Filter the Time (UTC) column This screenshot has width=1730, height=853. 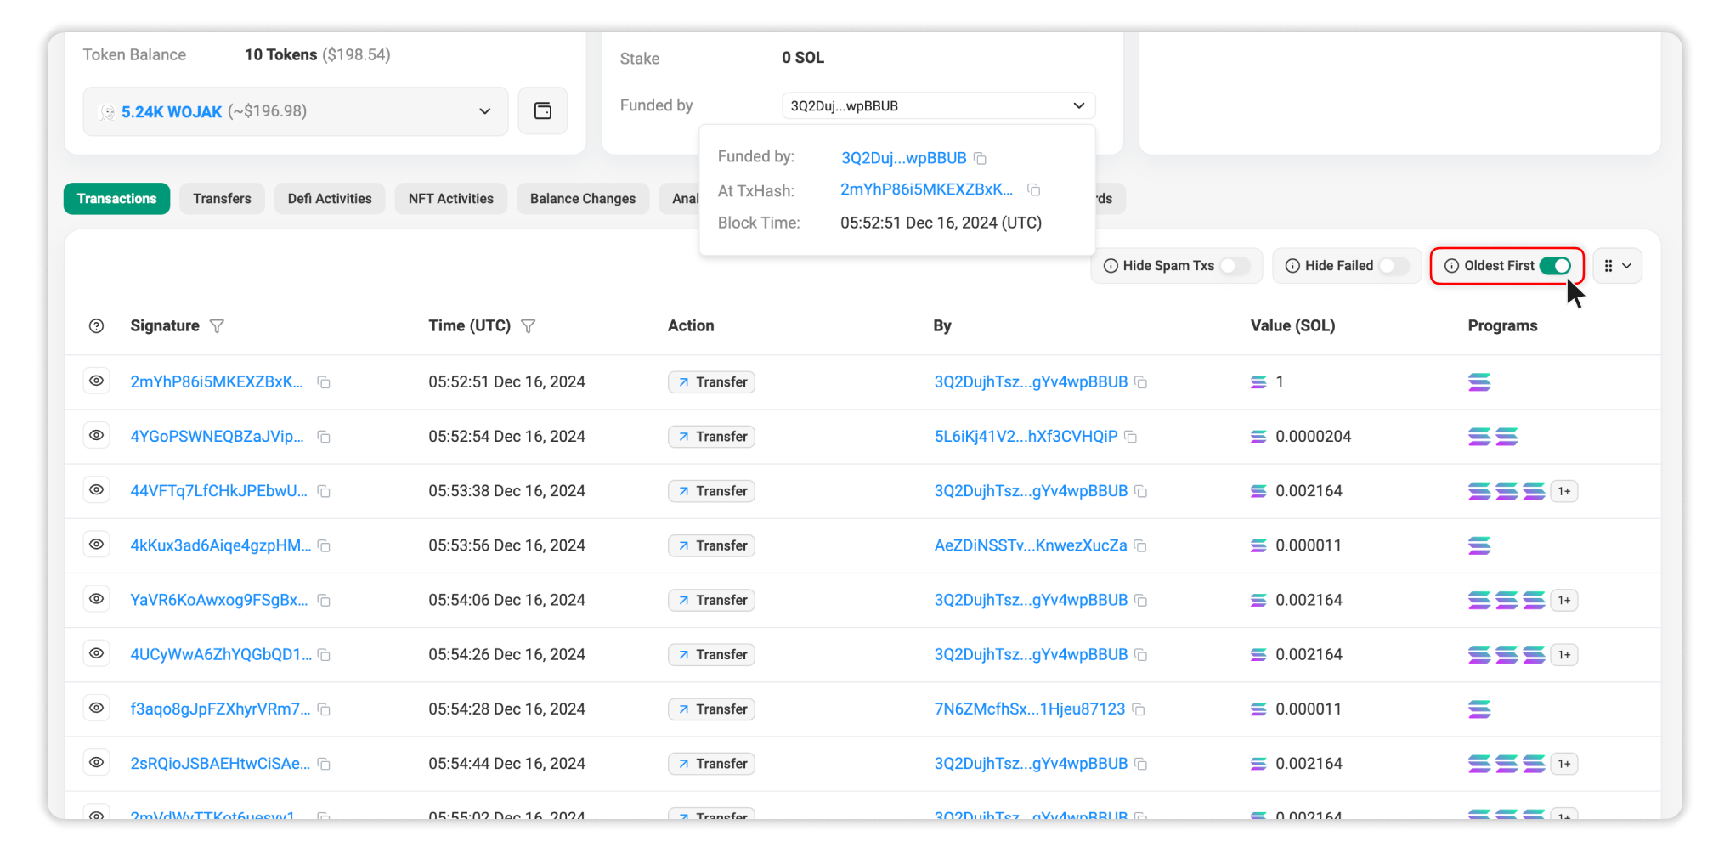click(x=529, y=325)
